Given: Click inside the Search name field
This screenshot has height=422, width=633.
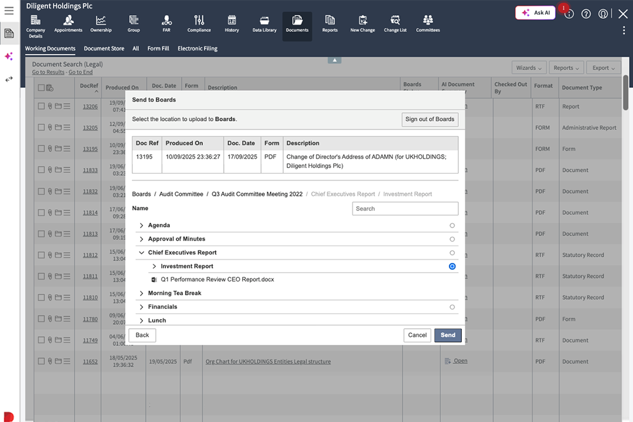Looking at the screenshot, I should (x=405, y=208).
